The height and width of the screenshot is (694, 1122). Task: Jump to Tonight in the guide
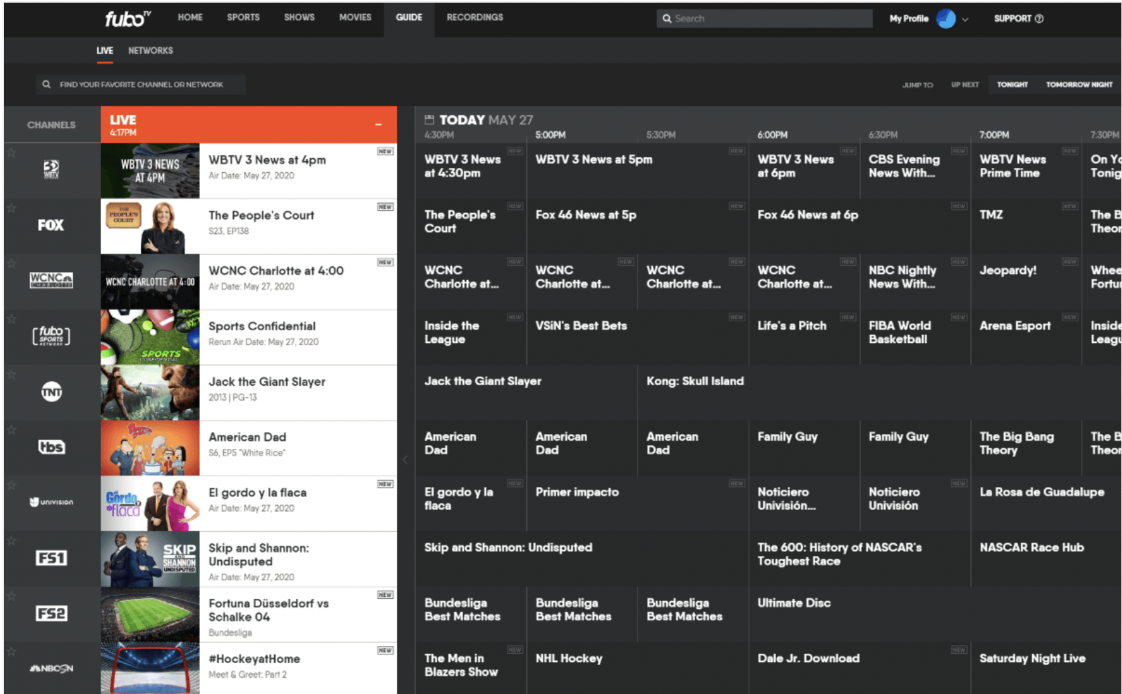[x=1012, y=84]
